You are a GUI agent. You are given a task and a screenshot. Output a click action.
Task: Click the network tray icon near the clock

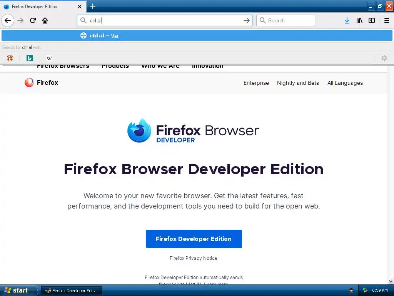pyautogui.click(x=366, y=290)
